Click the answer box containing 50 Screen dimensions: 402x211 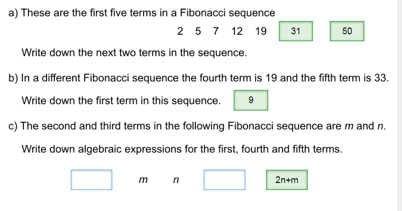(x=347, y=31)
